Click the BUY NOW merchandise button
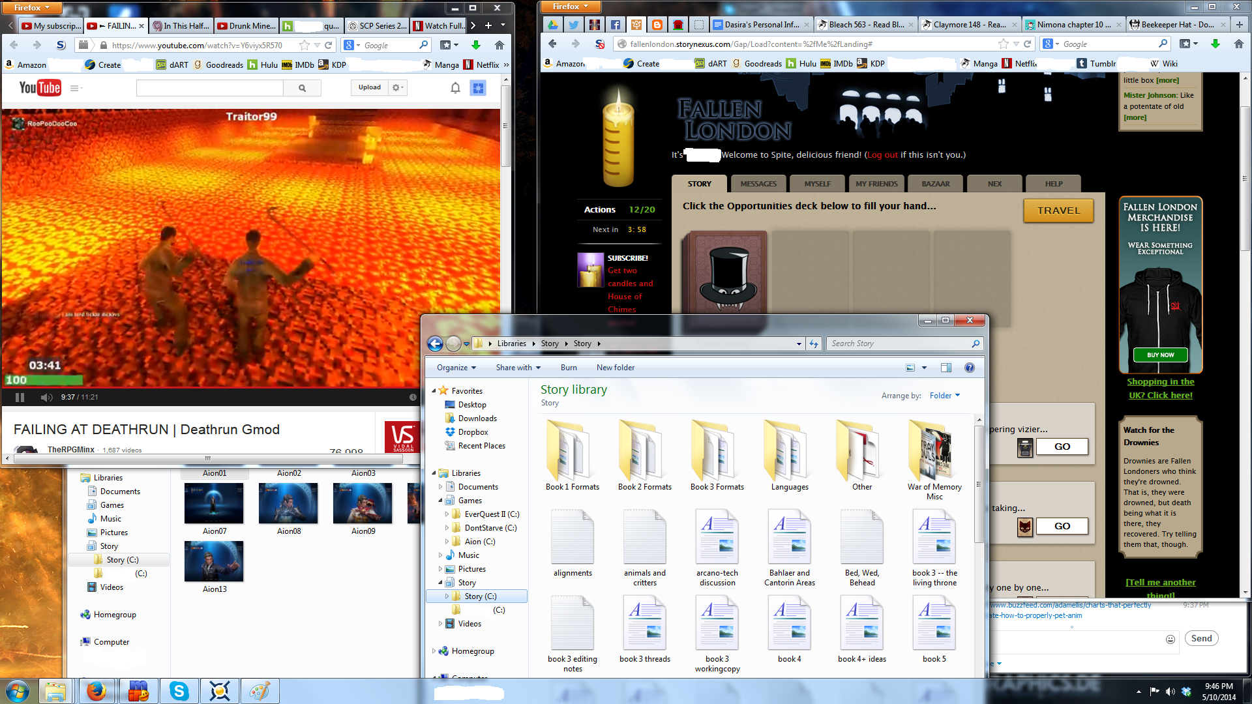 1160,355
